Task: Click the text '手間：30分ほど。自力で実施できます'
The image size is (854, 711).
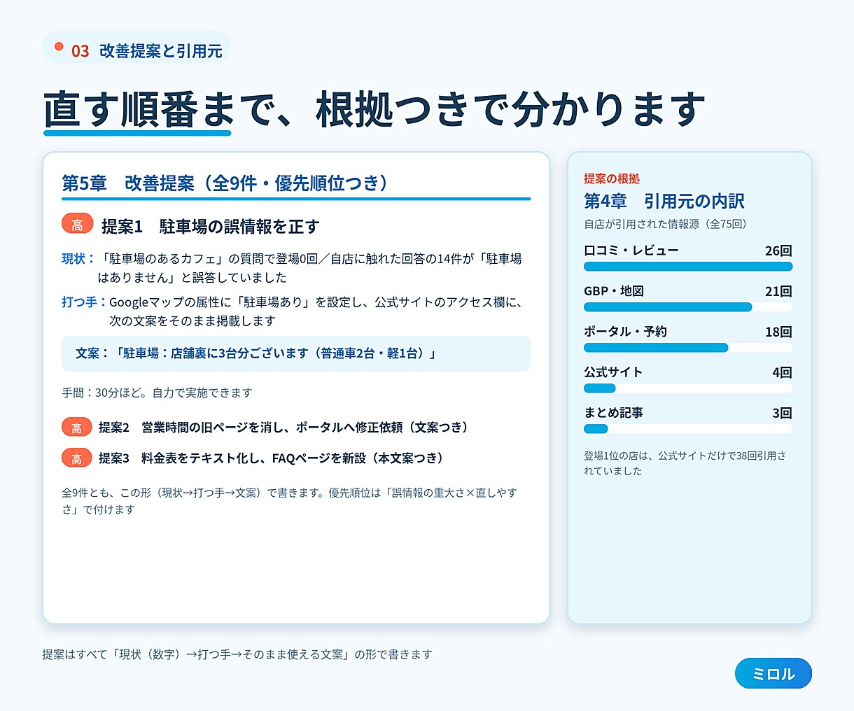Action: tap(157, 393)
